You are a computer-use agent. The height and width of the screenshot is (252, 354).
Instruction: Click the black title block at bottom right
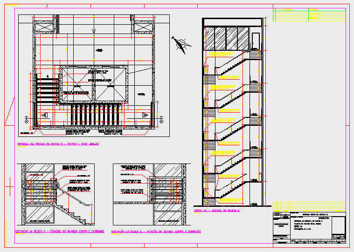(x=309, y=227)
